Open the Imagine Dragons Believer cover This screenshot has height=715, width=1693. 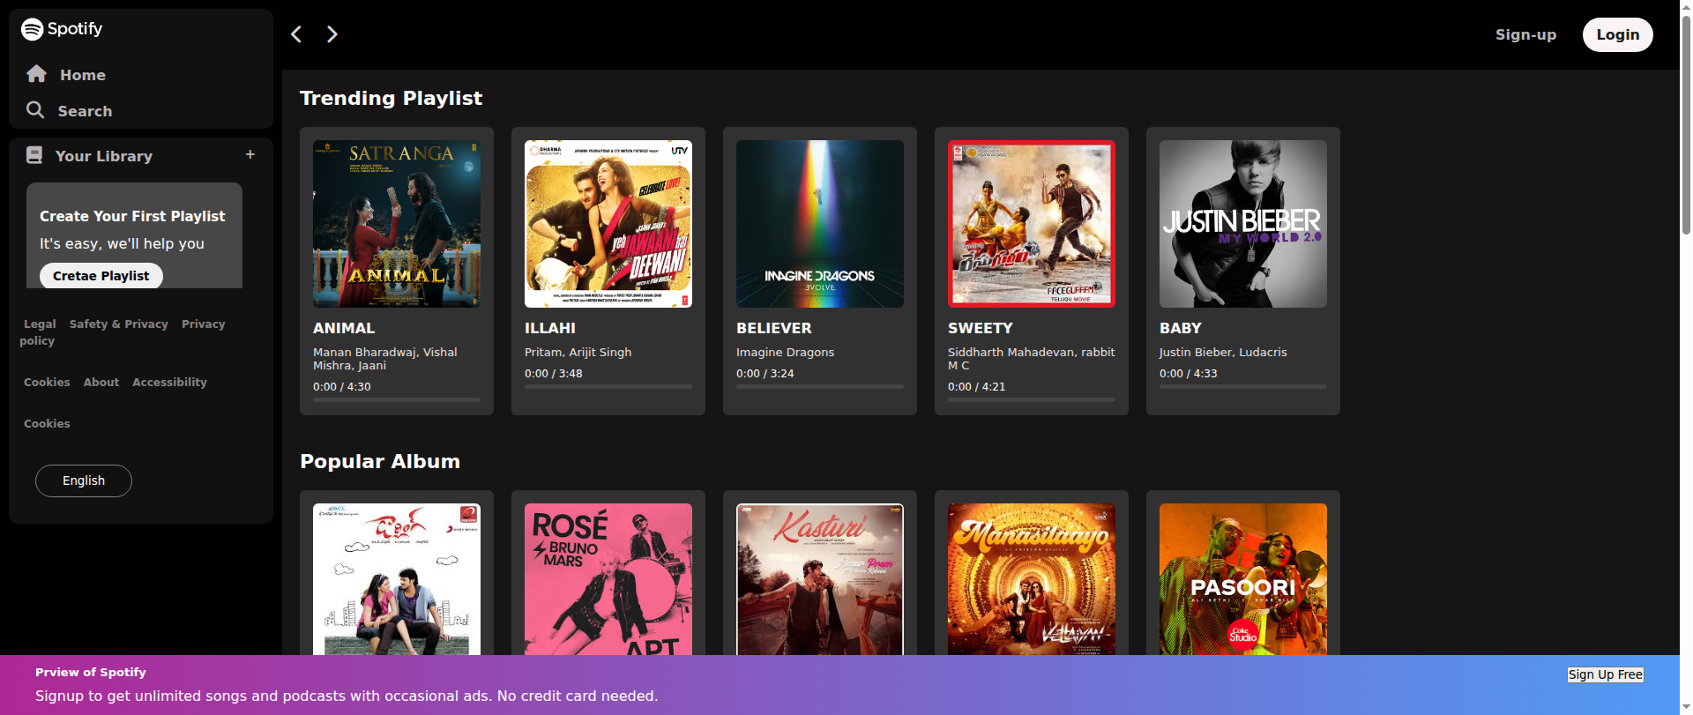click(819, 224)
